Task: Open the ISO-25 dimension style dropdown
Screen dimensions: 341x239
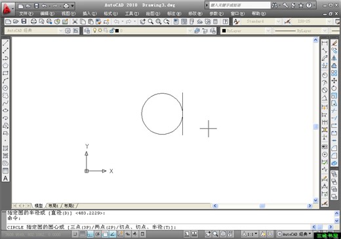Action: click(x=329, y=21)
